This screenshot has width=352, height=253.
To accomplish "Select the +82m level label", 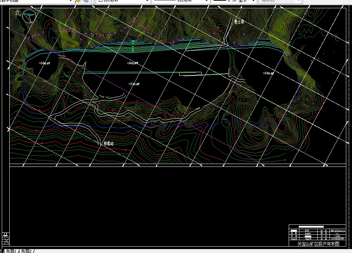I will tap(134, 84).
